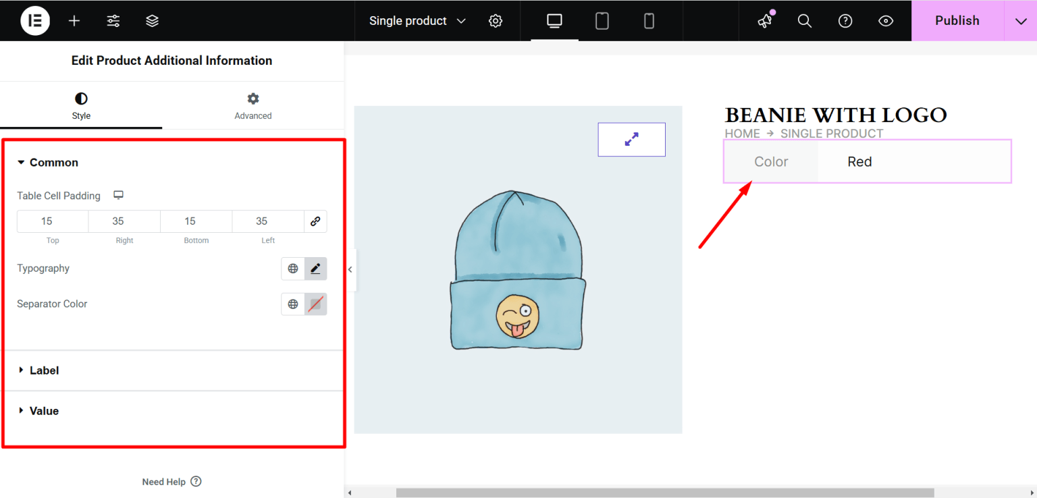Click the Add Element plus icon
The width and height of the screenshot is (1037, 498).
tap(74, 20)
